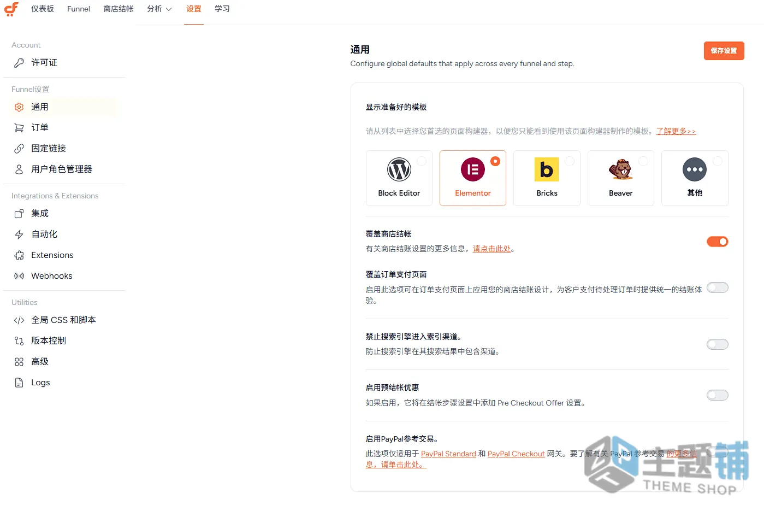Click the lightning icon beside 自动化
The width and height of the screenshot is (764, 511).
[19, 234]
